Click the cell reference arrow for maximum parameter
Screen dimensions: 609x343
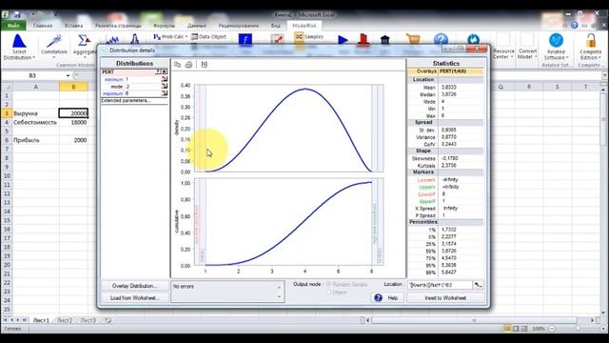(x=165, y=93)
